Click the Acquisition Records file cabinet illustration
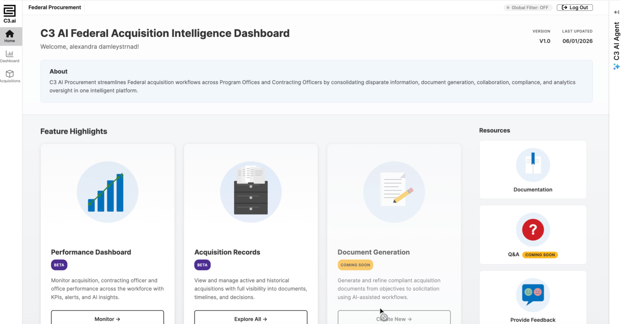Screen dimensions: 622x324 pos(251,192)
